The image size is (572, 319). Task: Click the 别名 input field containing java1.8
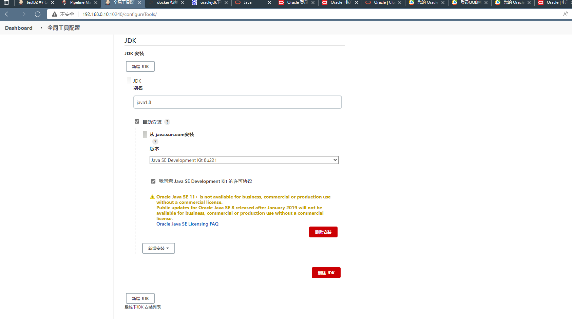(237, 102)
